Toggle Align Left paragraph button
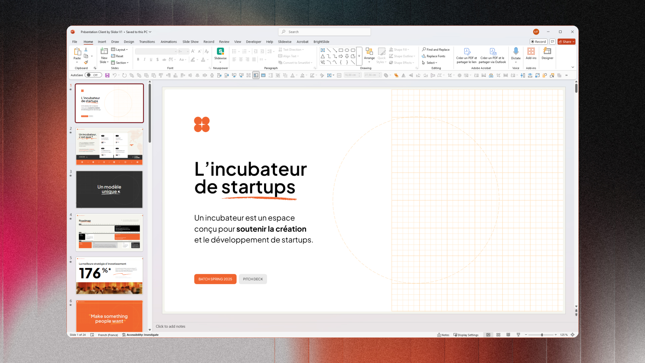The width and height of the screenshot is (645, 363). click(x=234, y=59)
